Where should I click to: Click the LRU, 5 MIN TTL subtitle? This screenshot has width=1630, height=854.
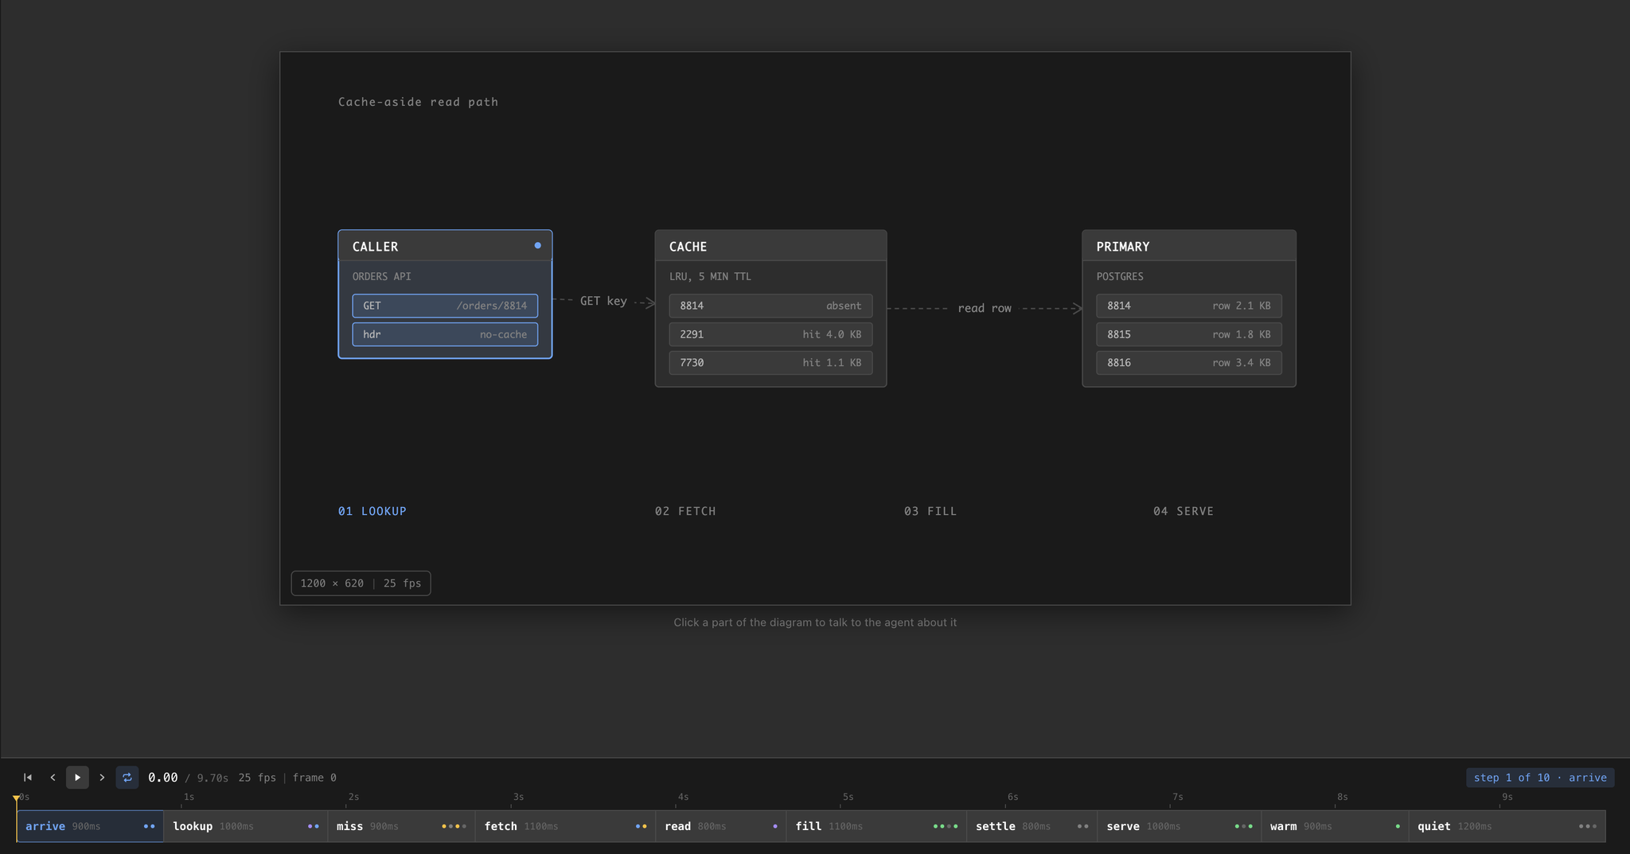[710, 276]
